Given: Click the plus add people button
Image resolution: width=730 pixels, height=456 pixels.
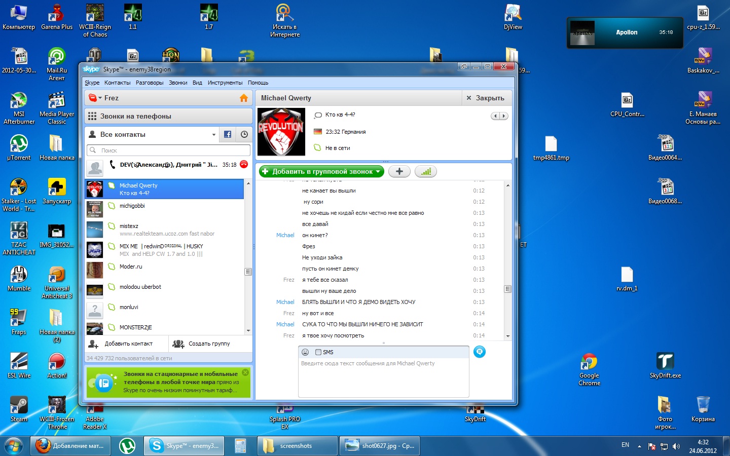Looking at the screenshot, I should pyautogui.click(x=399, y=171).
